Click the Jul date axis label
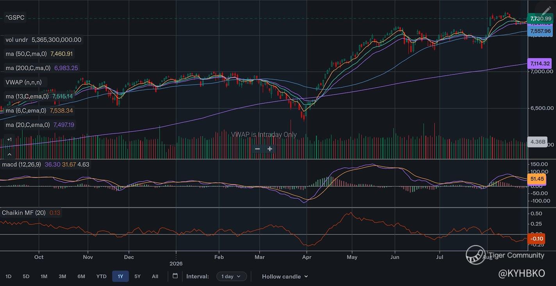Image resolution: width=556 pixels, height=286 pixels. tap(440, 257)
